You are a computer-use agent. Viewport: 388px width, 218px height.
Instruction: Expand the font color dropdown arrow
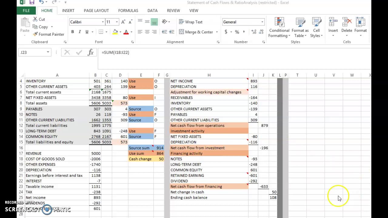click(132, 32)
